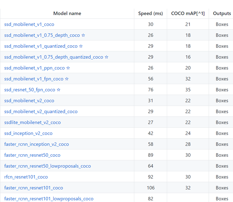Open ssd_mobilenet_v1_quantized_coco link
This screenshot has height=202, width=233.
[x=41, y=46]
